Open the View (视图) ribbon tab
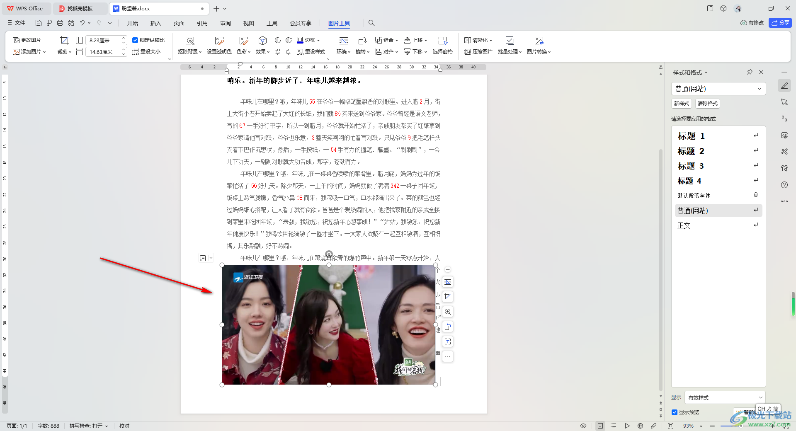The height and width of the screenshot is (431, 796). click(249, 23)
